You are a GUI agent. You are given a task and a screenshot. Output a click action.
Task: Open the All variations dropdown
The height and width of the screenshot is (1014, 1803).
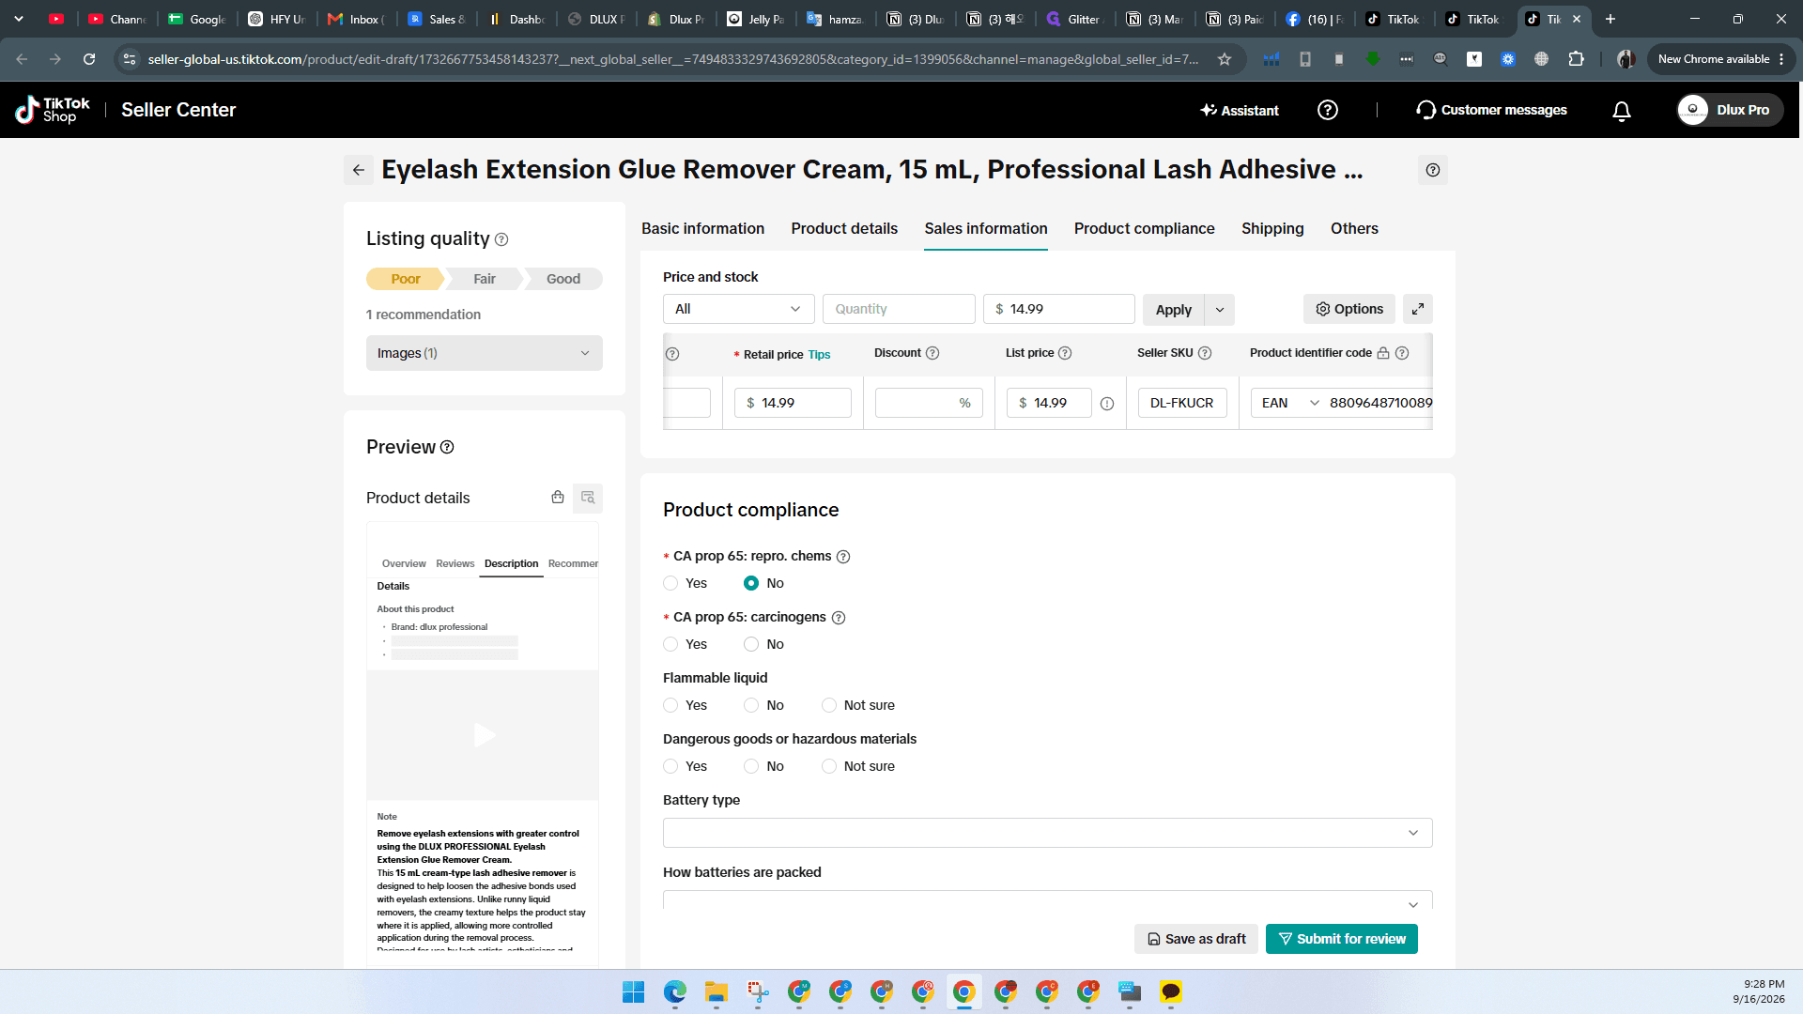pyautogui.click(x=739, y=309)
